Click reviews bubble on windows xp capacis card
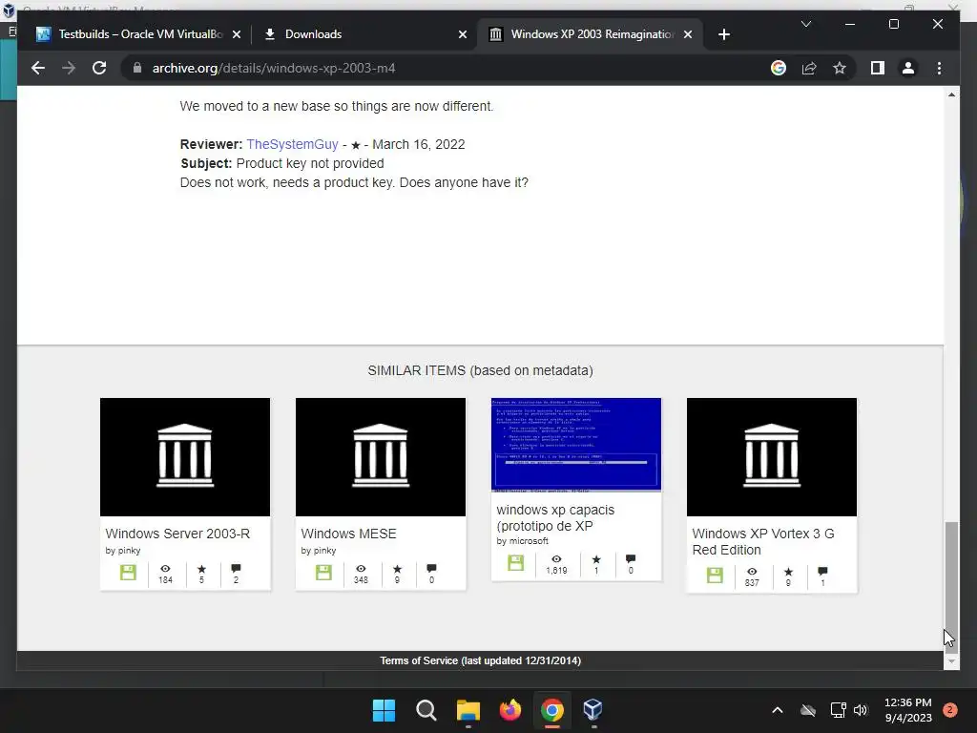This screenshot has width=977, height=733. click(631, 559)
